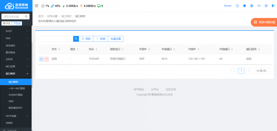The width and height of the screenshot is (277, 131).
Task: Click the info circle icon in header
Action: click(x=237, y=6)
